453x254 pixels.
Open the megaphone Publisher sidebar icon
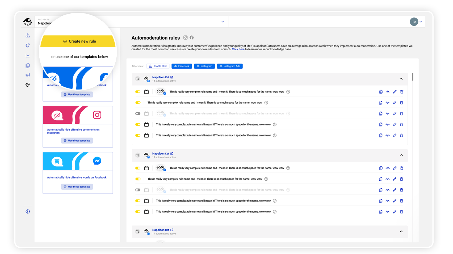pyautogui.click(x=28, y=75)
